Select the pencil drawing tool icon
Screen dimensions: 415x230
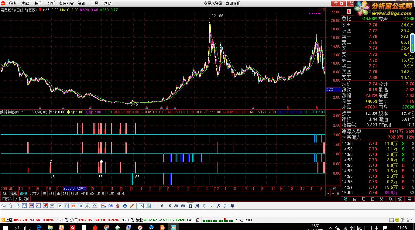(x=132, y=206)
